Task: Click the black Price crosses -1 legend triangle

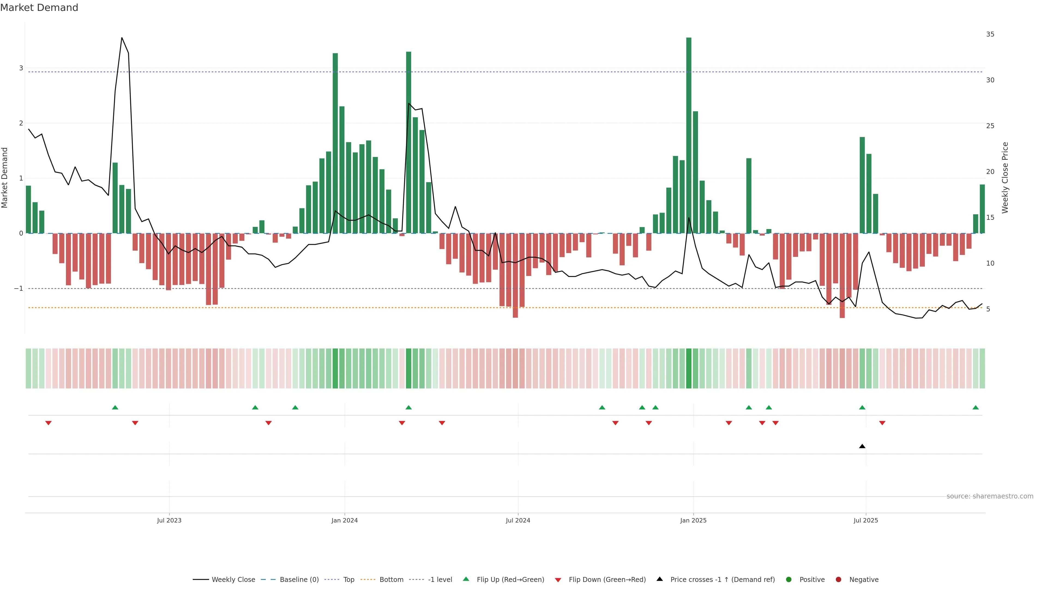Action: (x=660, y=579)
